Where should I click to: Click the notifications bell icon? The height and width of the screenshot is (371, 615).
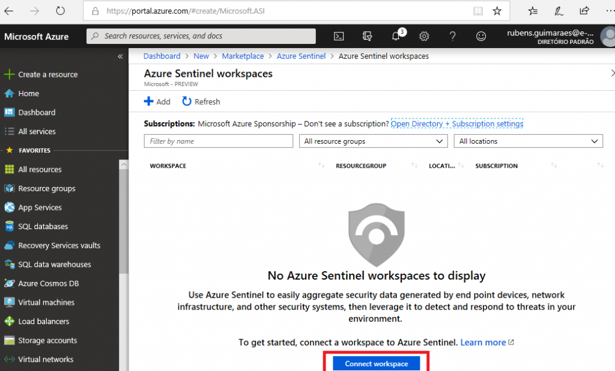396,36
